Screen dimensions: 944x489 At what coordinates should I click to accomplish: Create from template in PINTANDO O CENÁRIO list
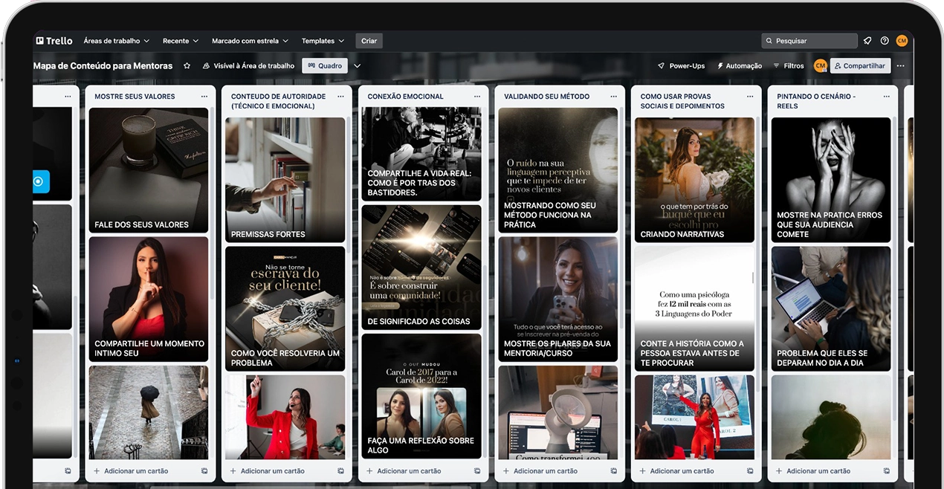tap(886, 471)
